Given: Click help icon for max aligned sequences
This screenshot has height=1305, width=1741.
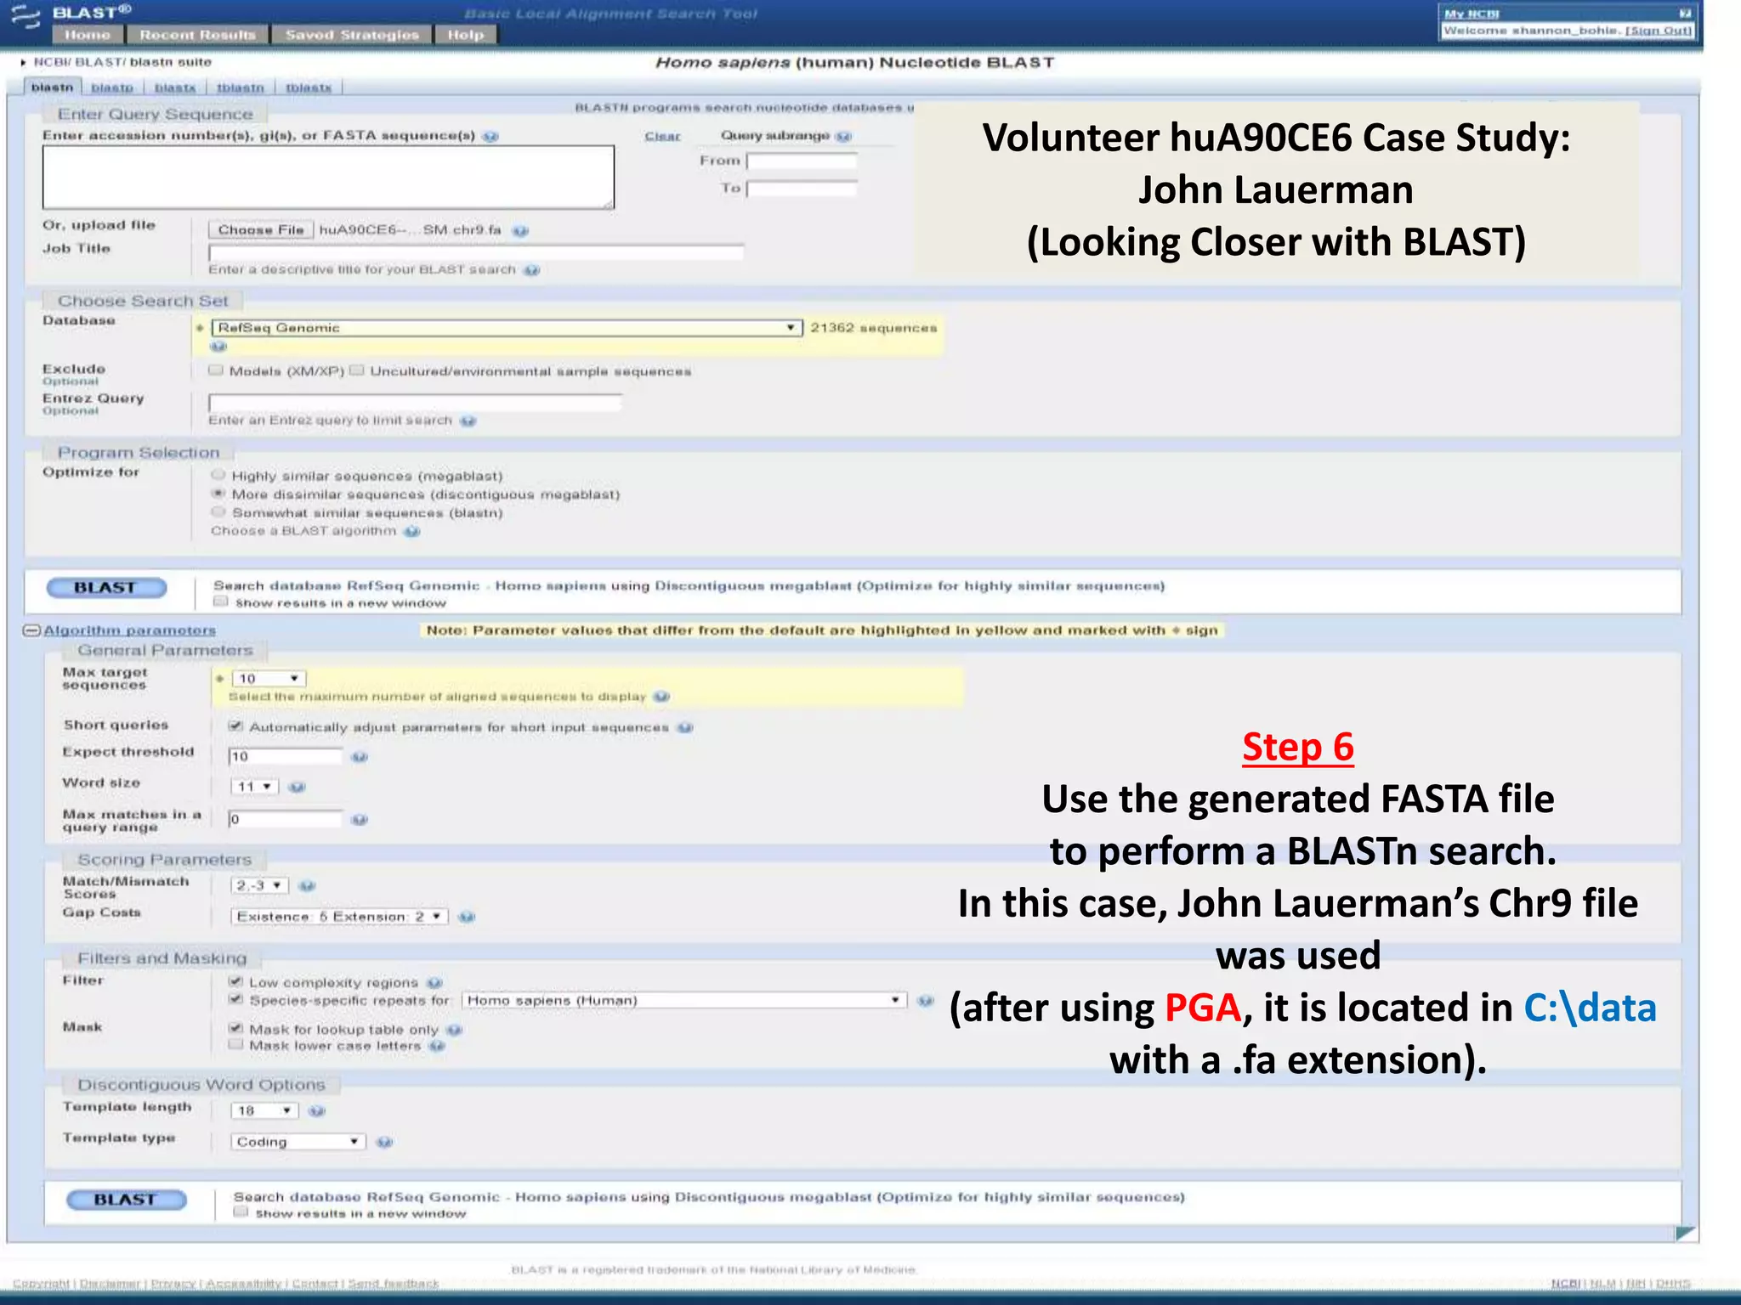Looking at the screenshot, I should click(661, 697).
